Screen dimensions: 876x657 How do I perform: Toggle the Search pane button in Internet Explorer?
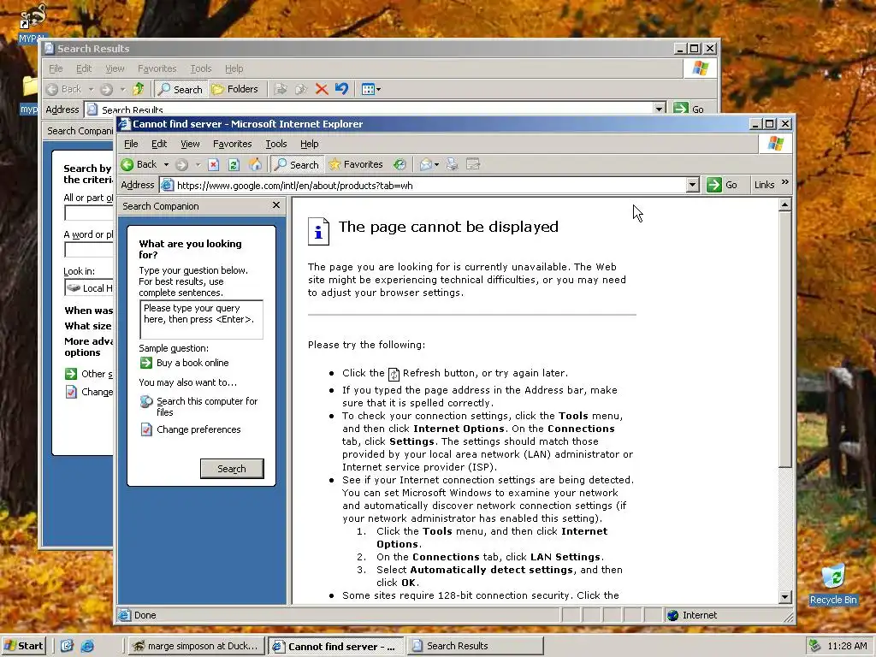click(297, 164)
